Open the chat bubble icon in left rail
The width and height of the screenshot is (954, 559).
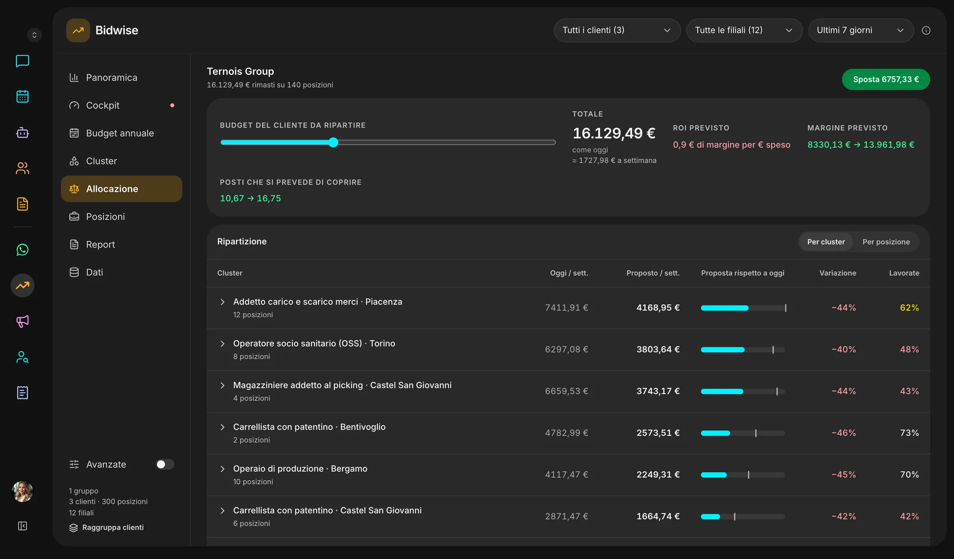tap(22, 61)
